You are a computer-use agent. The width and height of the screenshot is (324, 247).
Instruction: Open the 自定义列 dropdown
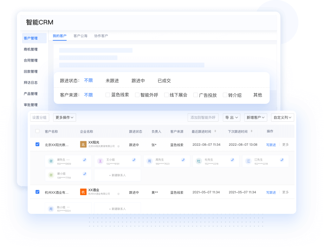coord(282,117)
